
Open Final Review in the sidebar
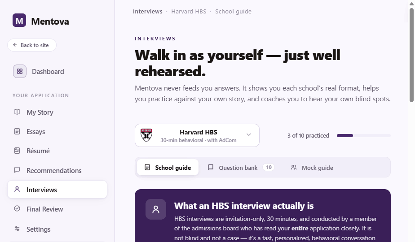(57, 209)
